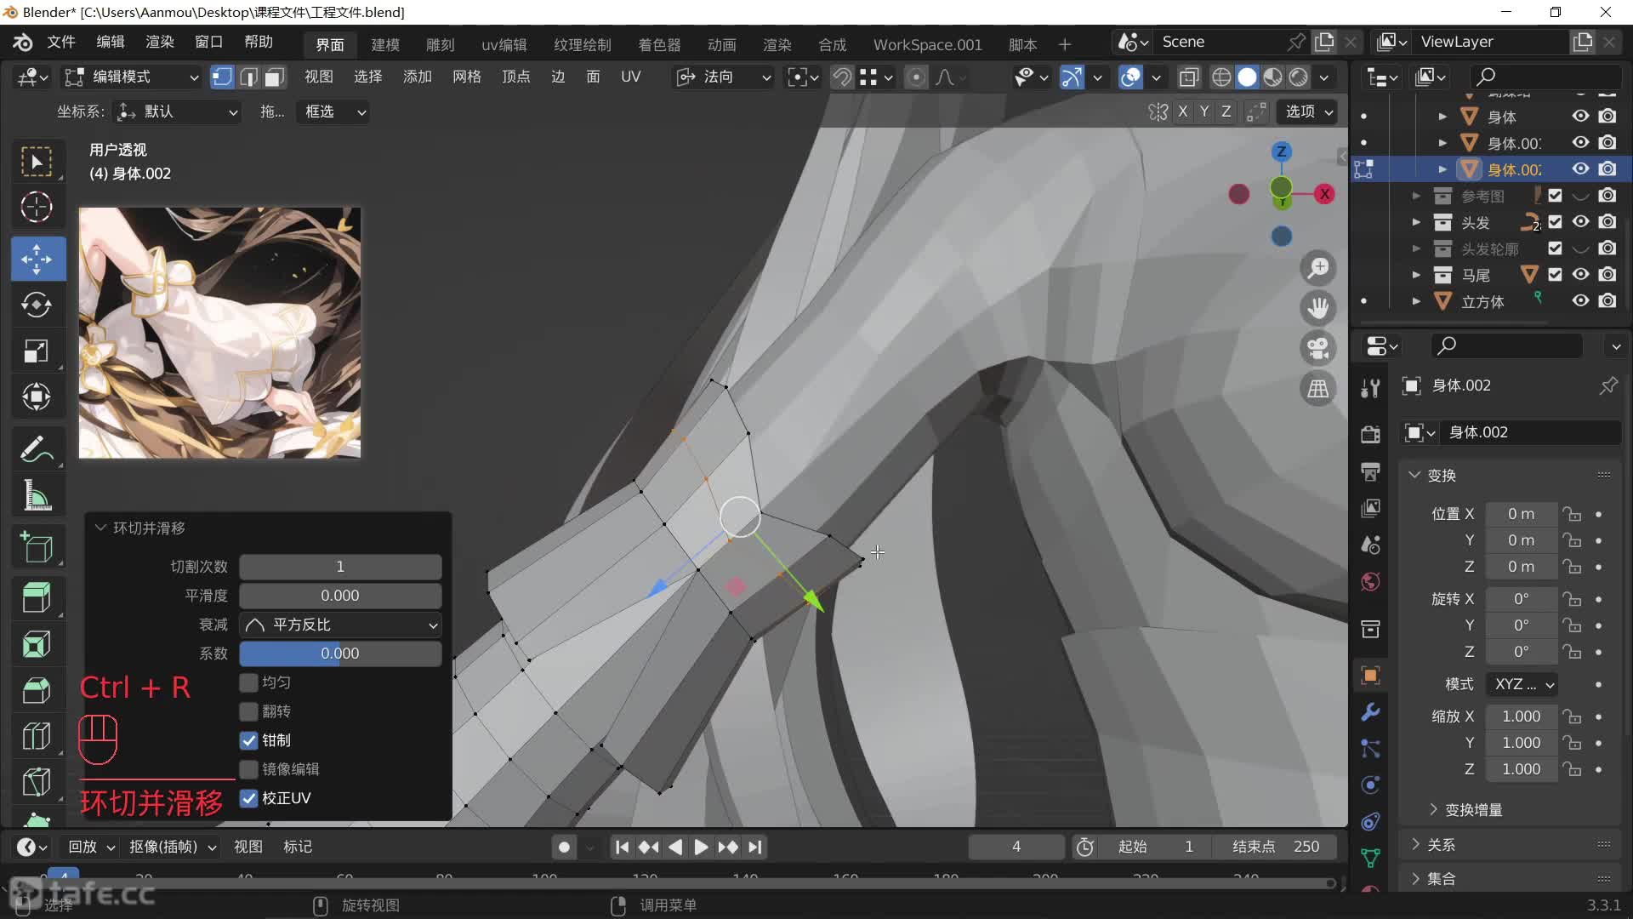Select the Knife tool
The width and height of the screenshot is (1633, 919).
37,782
